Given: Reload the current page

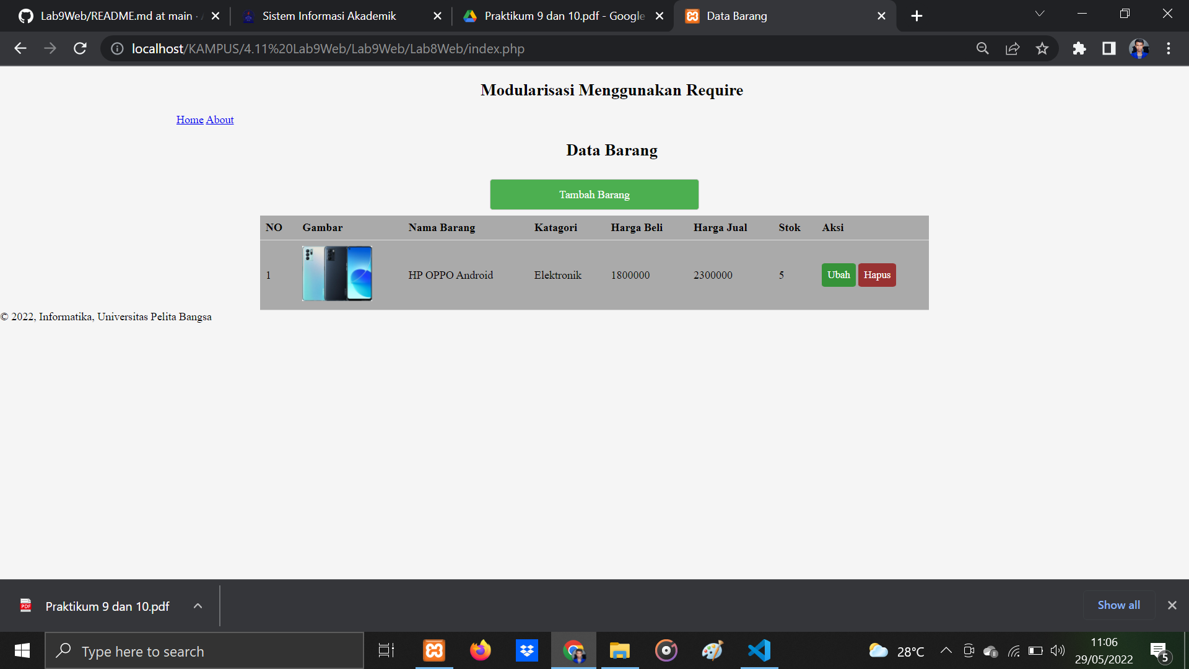Looking at the screenshot, I should (x=80, y=48).
